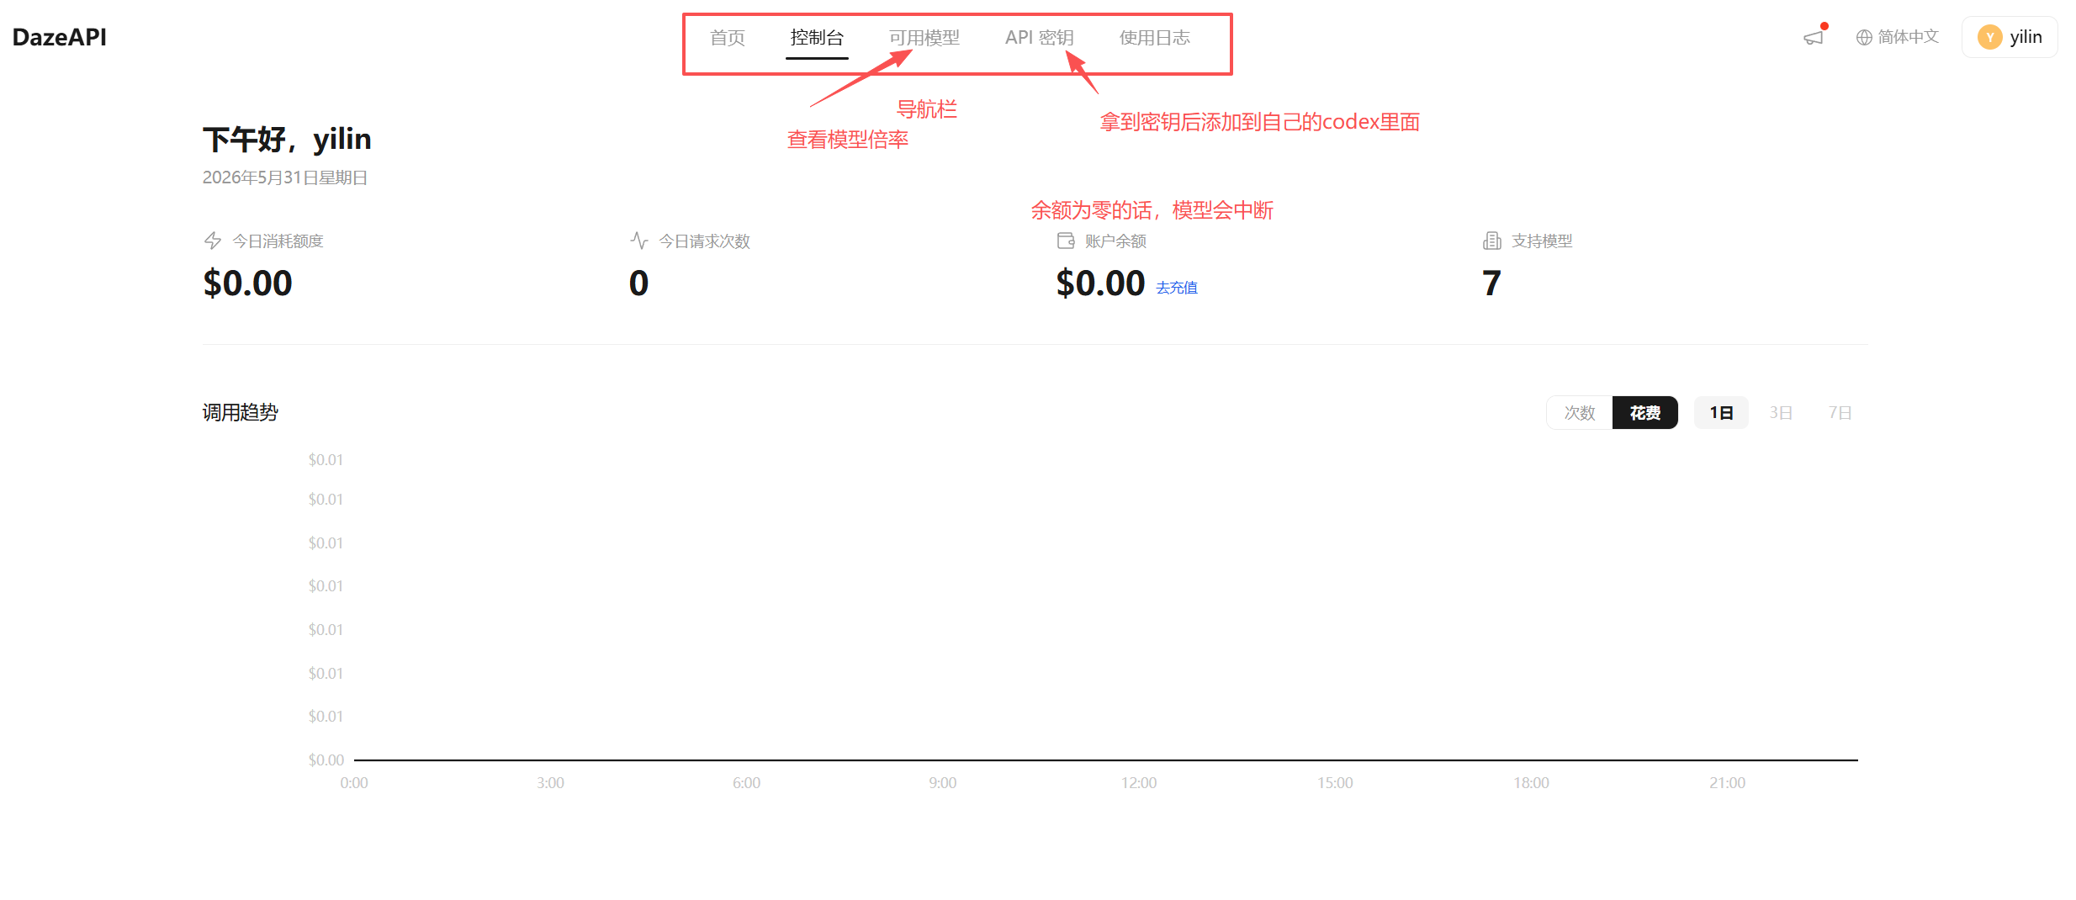Click the wallet icon beside 账户余额
This screenshot has width=2076, height=900.
point(1066,241)
